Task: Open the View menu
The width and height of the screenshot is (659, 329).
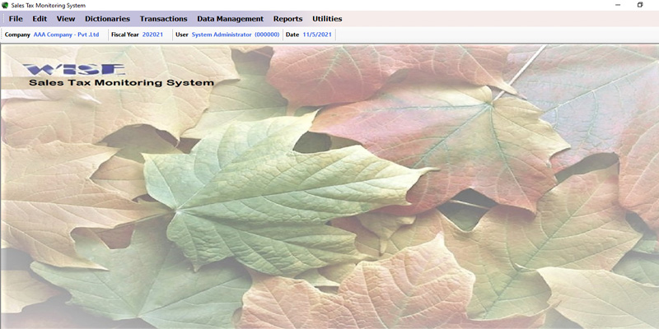Action: [66, 19]
